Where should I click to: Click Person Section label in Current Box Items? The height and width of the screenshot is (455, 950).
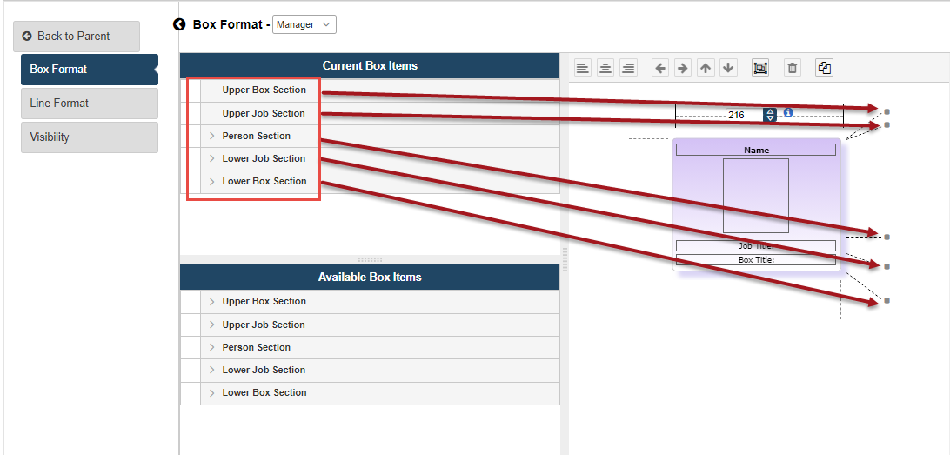pos(257,136)
